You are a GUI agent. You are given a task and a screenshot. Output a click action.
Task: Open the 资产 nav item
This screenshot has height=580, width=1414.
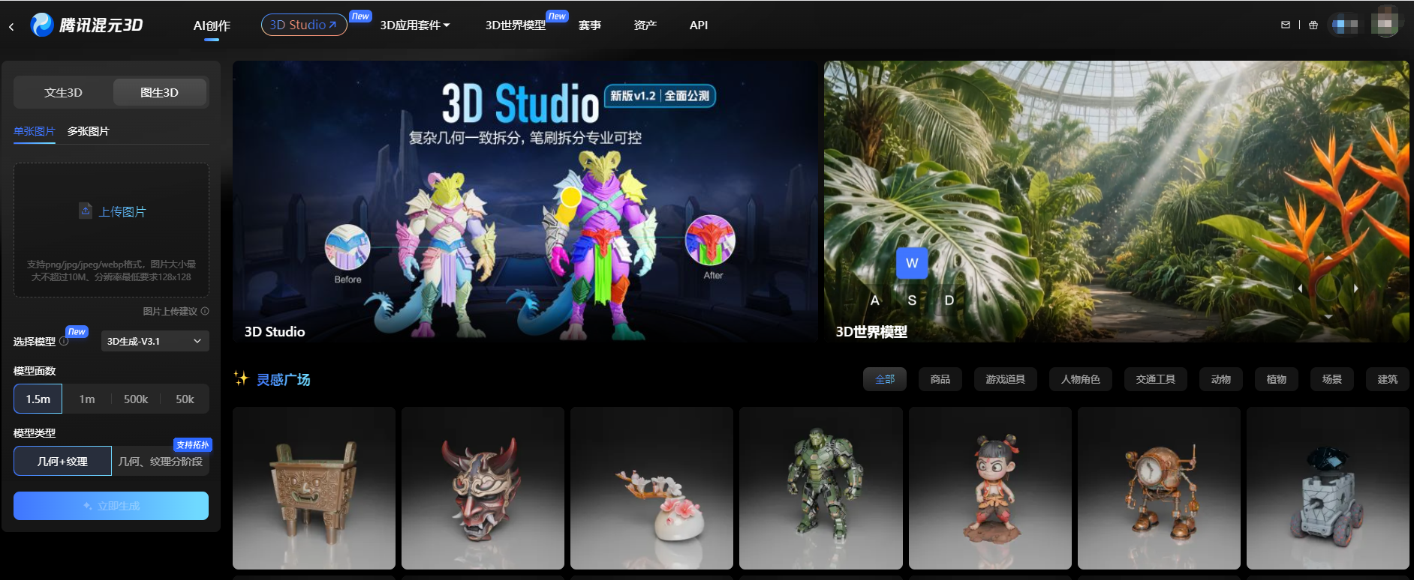tap(645, 25)
